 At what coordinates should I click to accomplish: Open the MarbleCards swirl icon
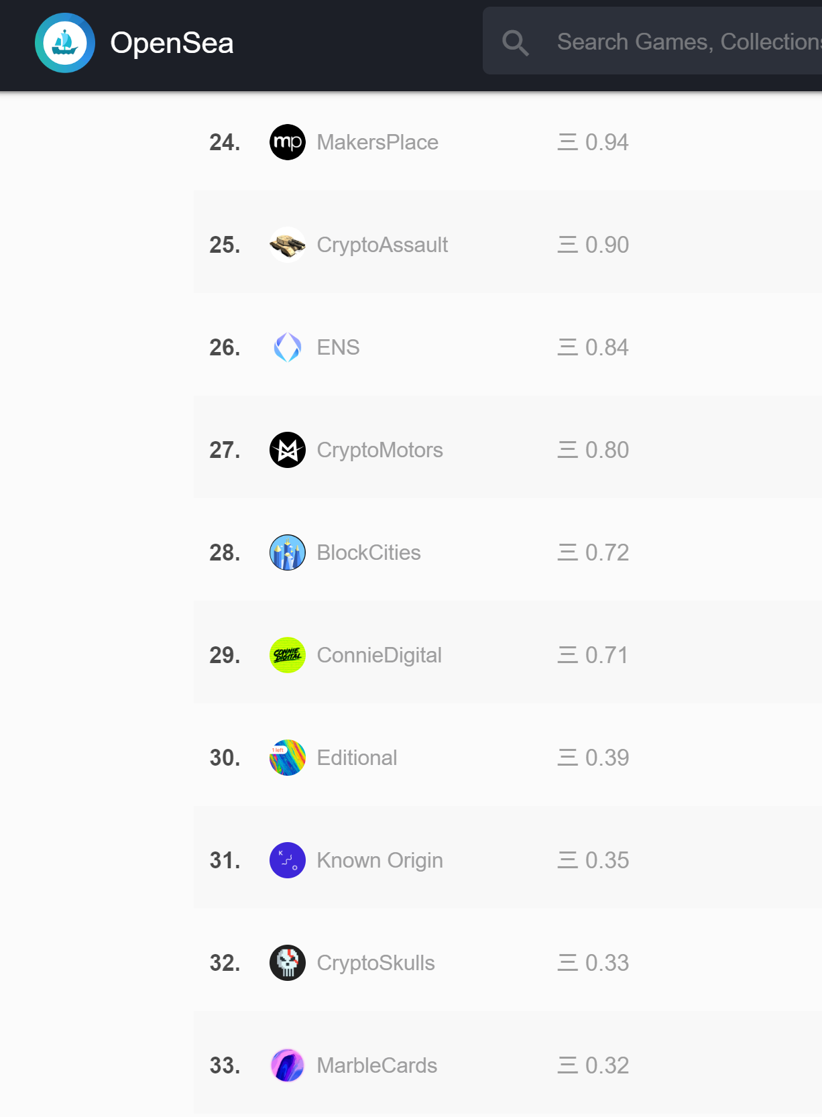pyautogui.click(x=288, y=1065)
